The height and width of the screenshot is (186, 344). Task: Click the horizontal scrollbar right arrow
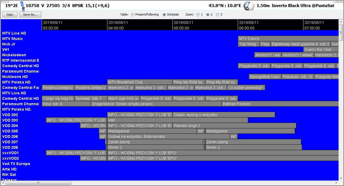336,183
